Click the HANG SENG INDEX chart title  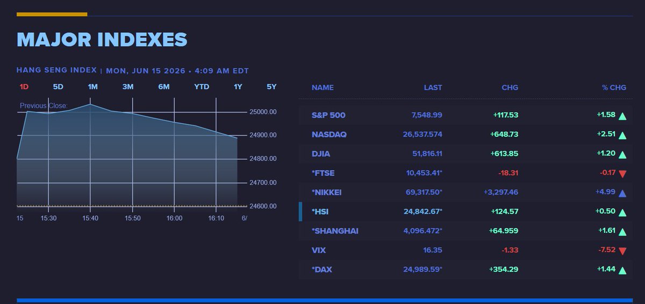click(x=57, y=71)
